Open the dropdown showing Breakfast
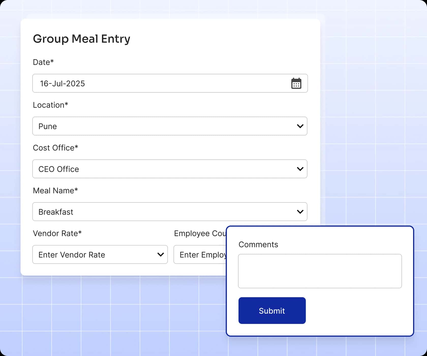 pos(163,212)
